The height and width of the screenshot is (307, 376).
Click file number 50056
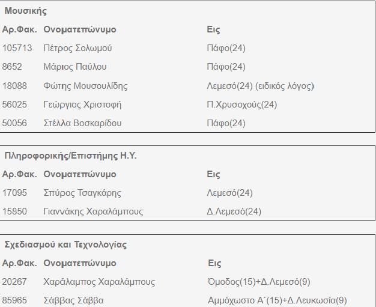pos(15,123)
